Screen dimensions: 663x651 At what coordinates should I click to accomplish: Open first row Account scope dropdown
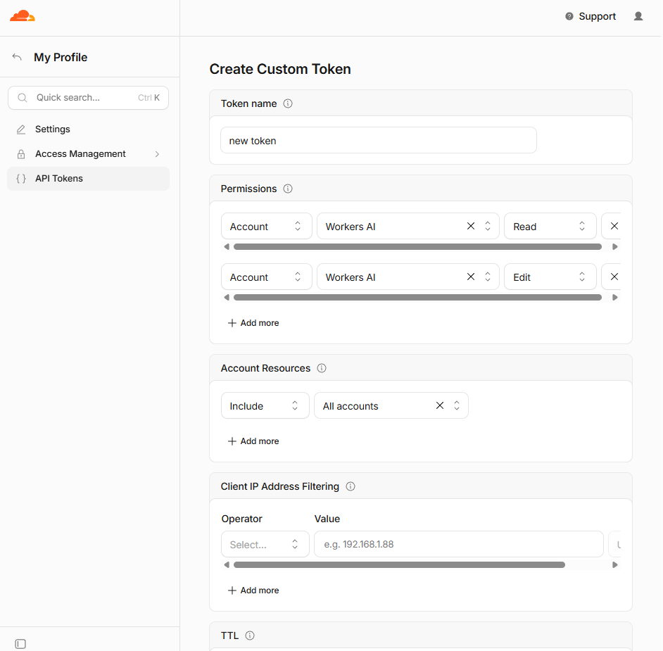click(x=266, y=226)
